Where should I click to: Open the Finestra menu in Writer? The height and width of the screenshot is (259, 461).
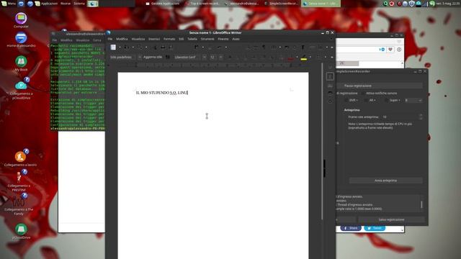tap(223, 39)
